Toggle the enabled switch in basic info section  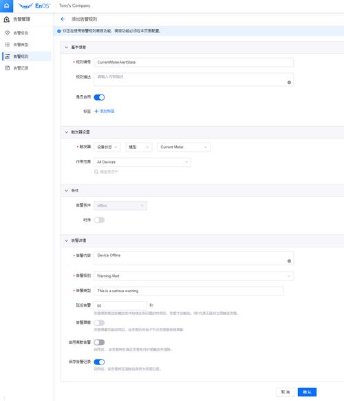[x=99, y=97]
